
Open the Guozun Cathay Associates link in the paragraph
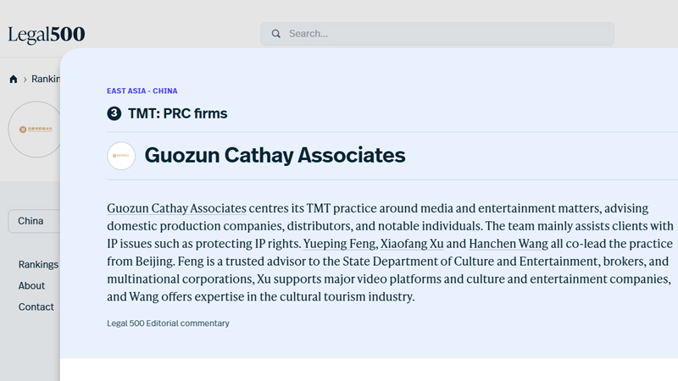pyautogui.click(x=176, y=208)
